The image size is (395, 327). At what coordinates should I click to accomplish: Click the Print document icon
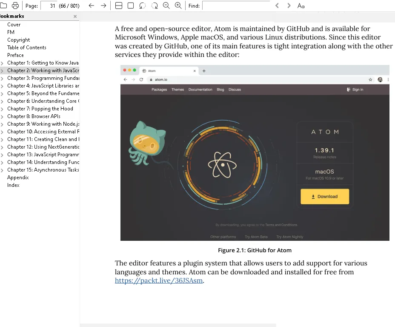point(15,6)
